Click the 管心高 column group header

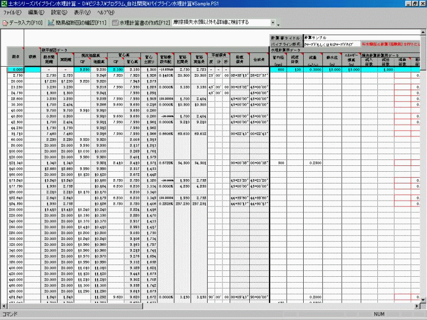128,54
